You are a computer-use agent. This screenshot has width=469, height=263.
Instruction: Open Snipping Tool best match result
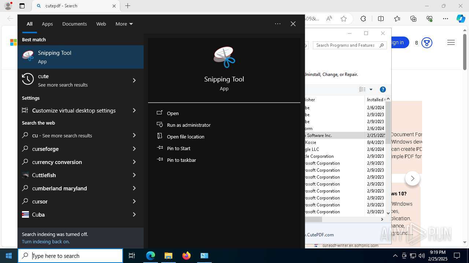(81, 57)
